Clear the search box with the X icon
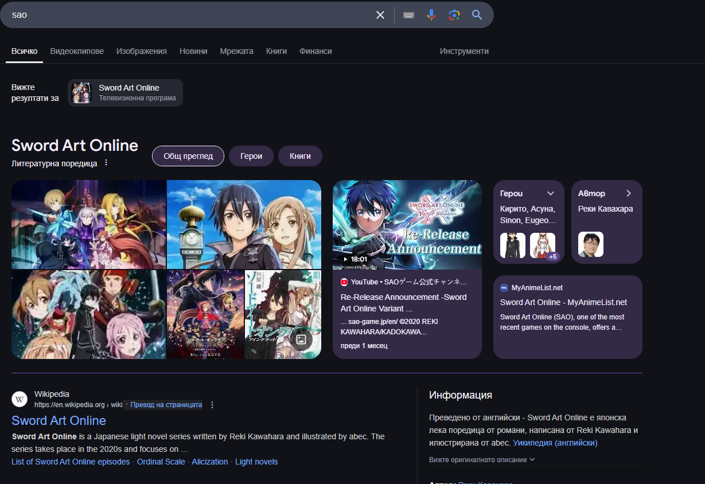 coord(380,15)
